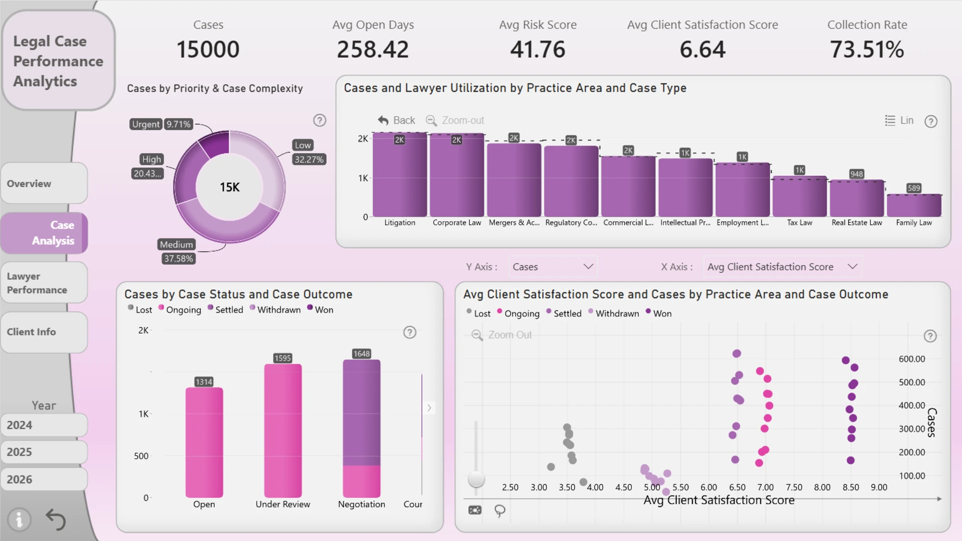962x541 pixels.
Task: Click the 948 data label
Action: pos(857,174)
